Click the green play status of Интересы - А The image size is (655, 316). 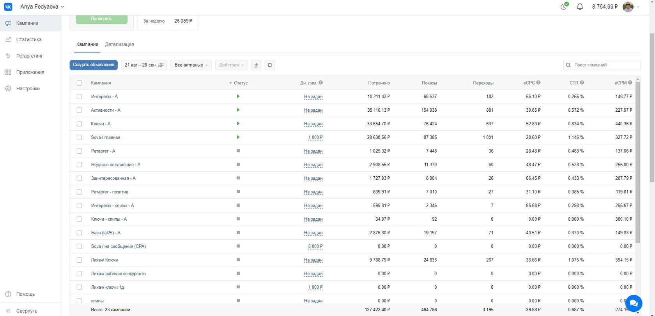click(x=238, y=96)
